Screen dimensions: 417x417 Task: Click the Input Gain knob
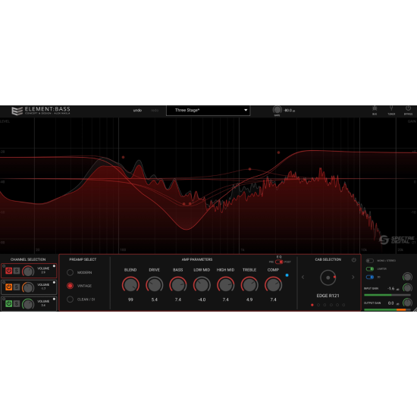click(x=407, y=288)
